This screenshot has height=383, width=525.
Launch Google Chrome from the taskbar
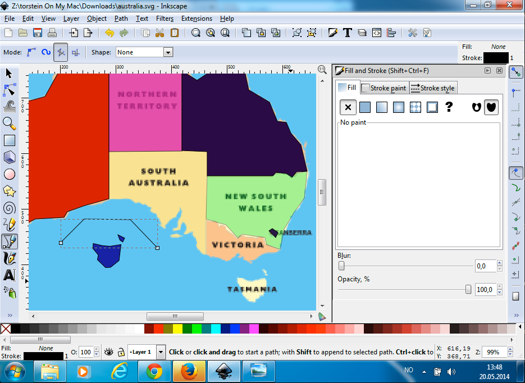(154, 371)
